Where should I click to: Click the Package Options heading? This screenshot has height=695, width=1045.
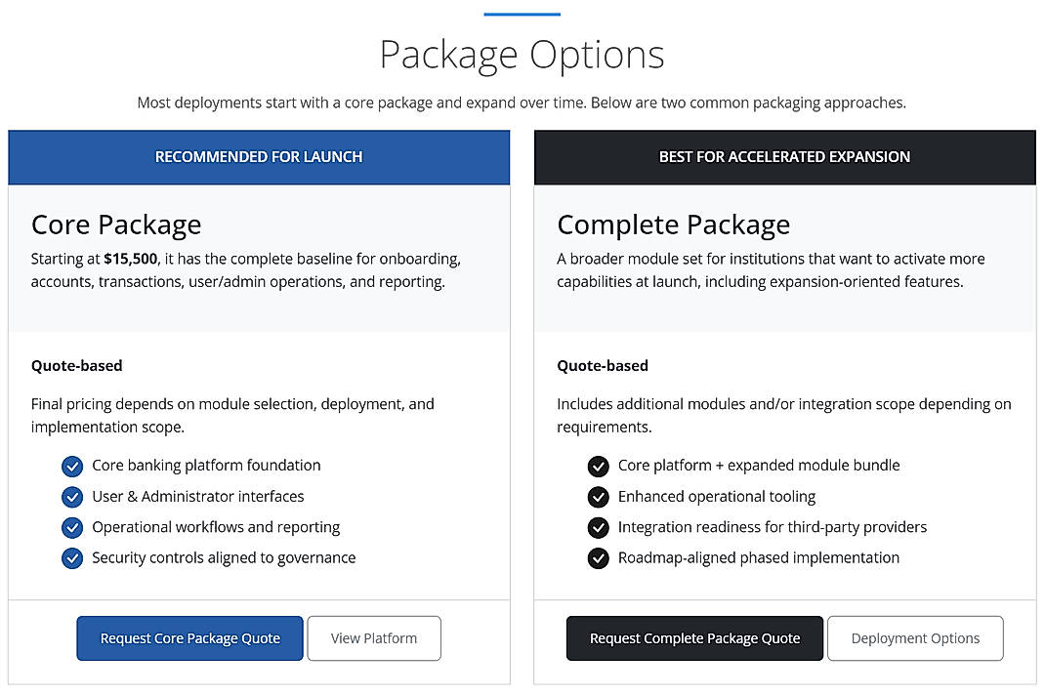522,55
